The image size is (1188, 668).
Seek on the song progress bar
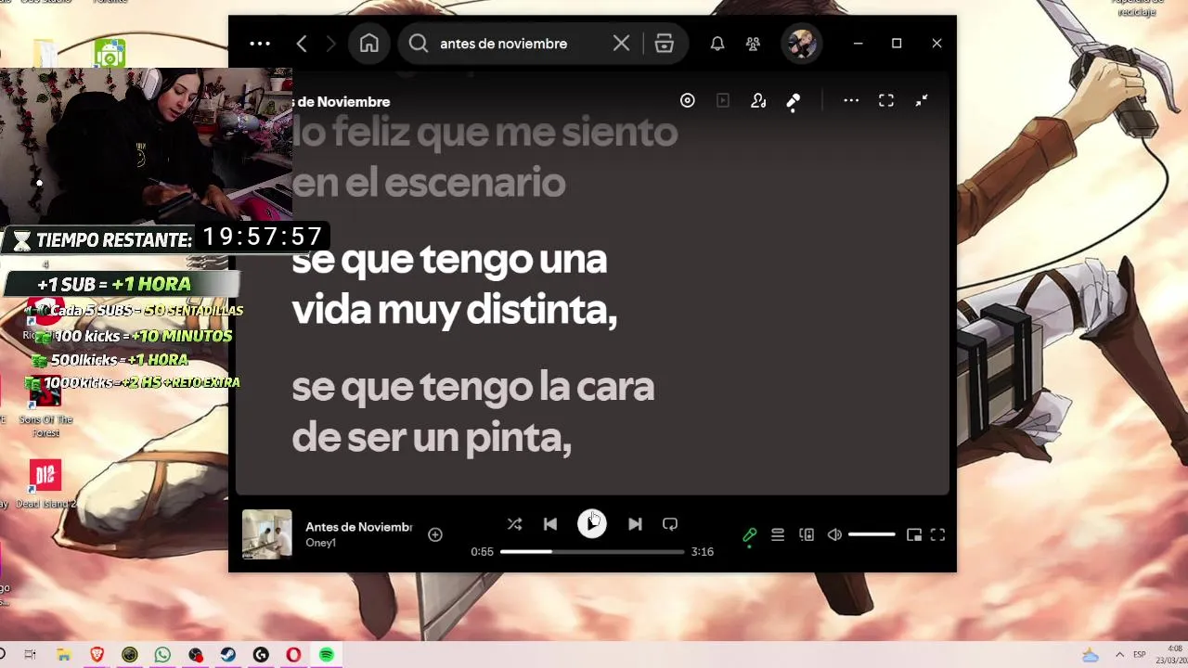click(592, 552)
